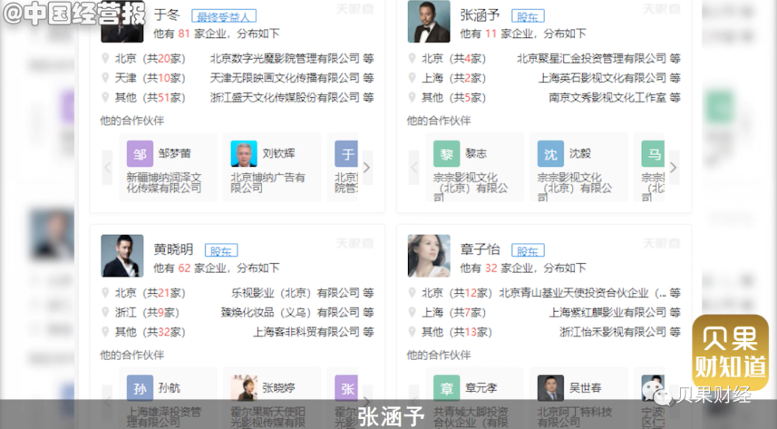Open the blue 孙 avatar icon
777x429 pixels.
point(140,388)
